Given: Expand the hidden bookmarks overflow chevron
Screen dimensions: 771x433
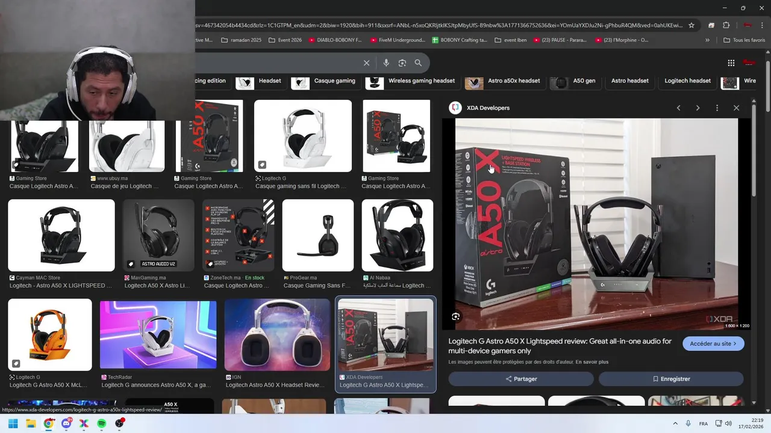Looking at the screenshot, I should coord(707,40).
